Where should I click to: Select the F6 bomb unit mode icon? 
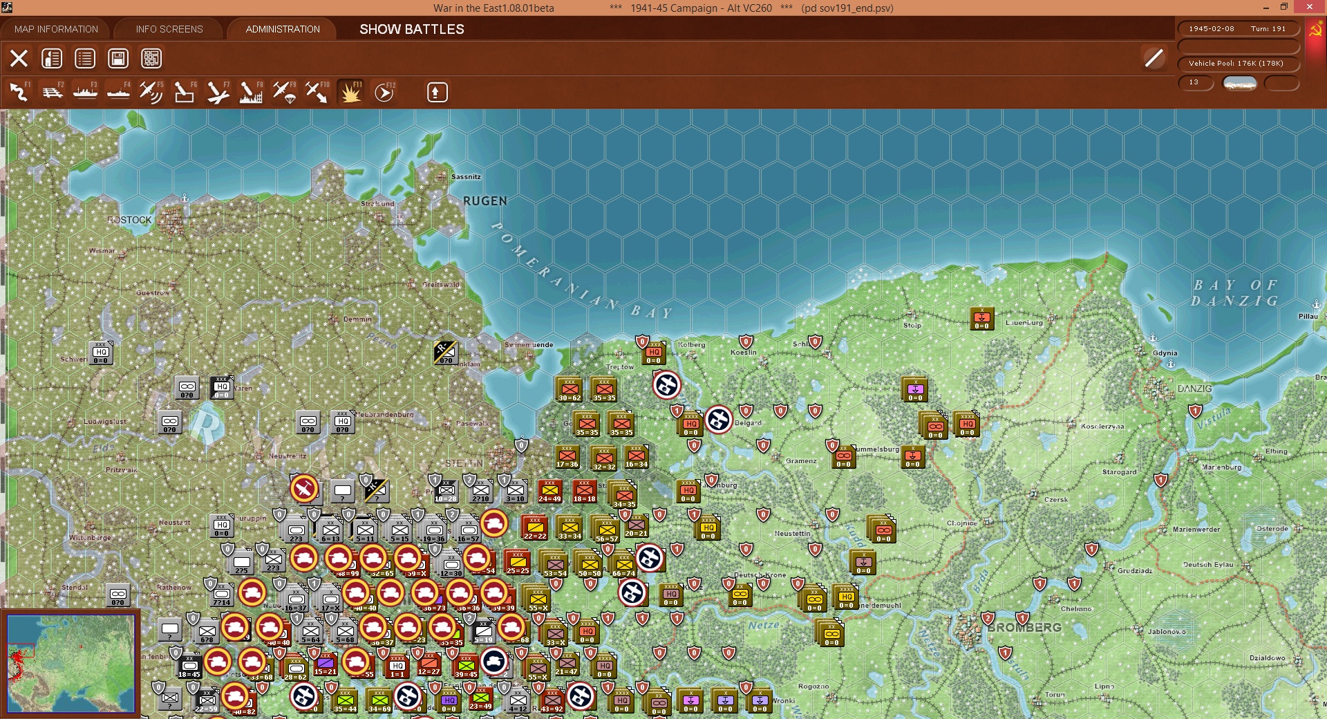point(185,92)
